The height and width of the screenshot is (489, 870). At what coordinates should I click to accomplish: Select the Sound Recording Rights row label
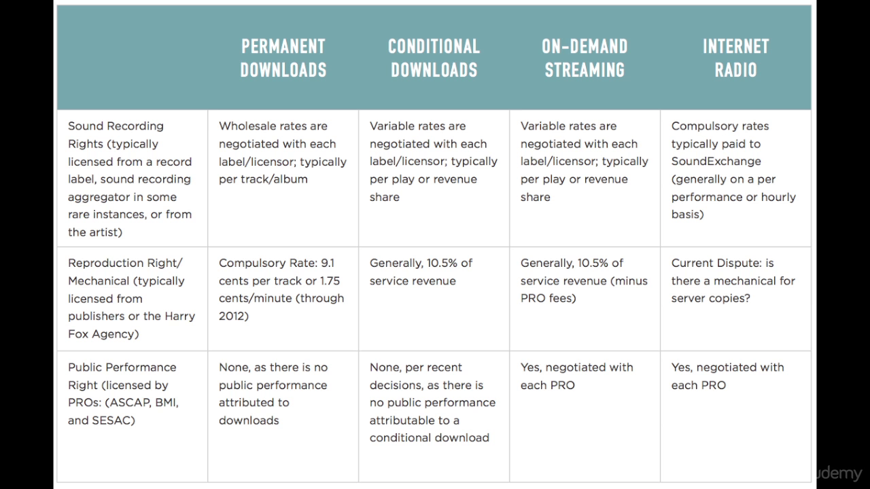[x=130, y=179]
